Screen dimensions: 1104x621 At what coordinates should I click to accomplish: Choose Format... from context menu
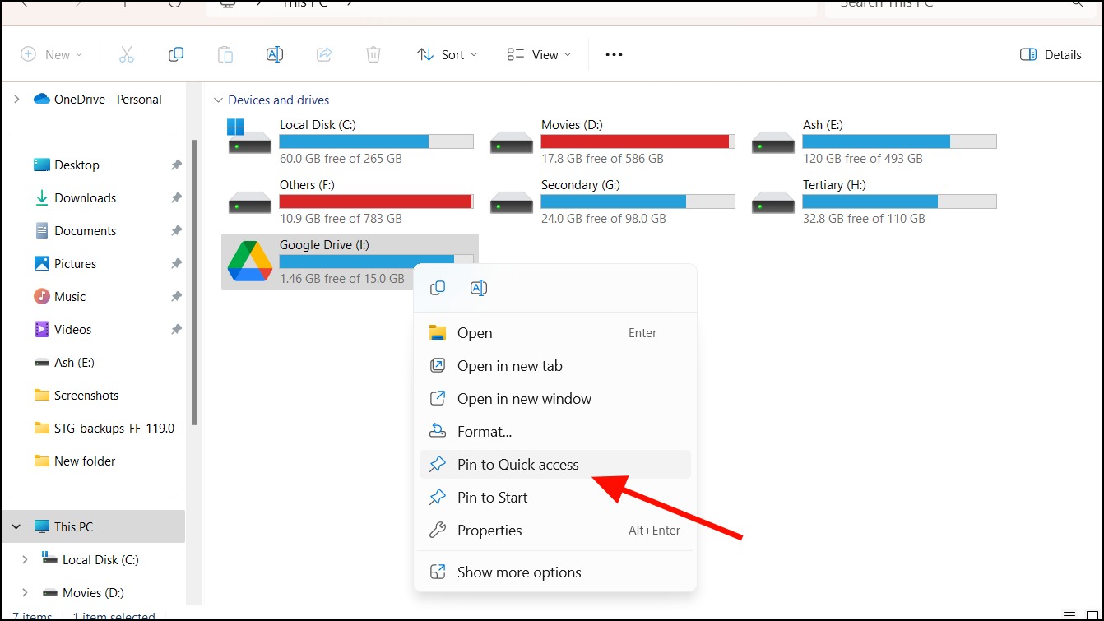554,432
